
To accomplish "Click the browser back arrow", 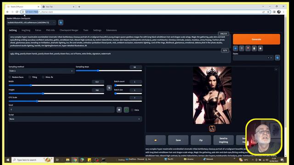I will [x=7, y=12].
